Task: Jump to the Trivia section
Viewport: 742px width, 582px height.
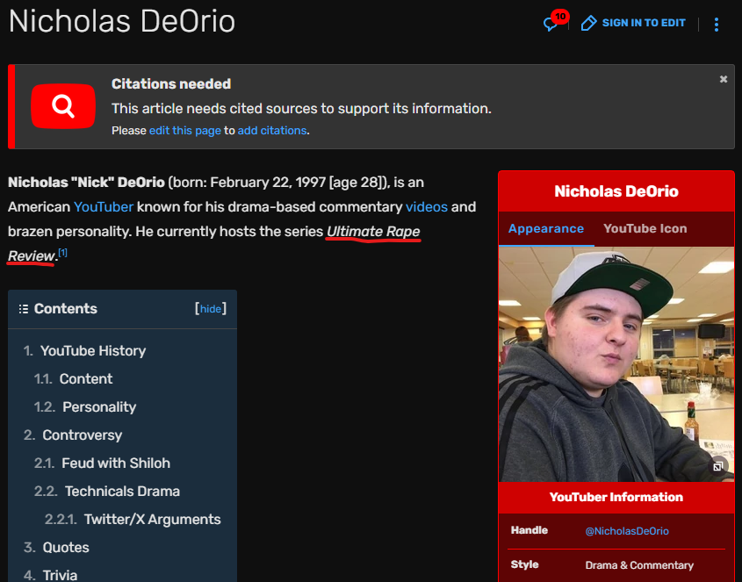Action: (60, 575)
